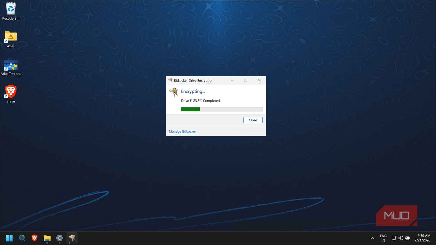Open the network tray icon
Viewport: 436px width, 245px height.
(x=394, y=238)
